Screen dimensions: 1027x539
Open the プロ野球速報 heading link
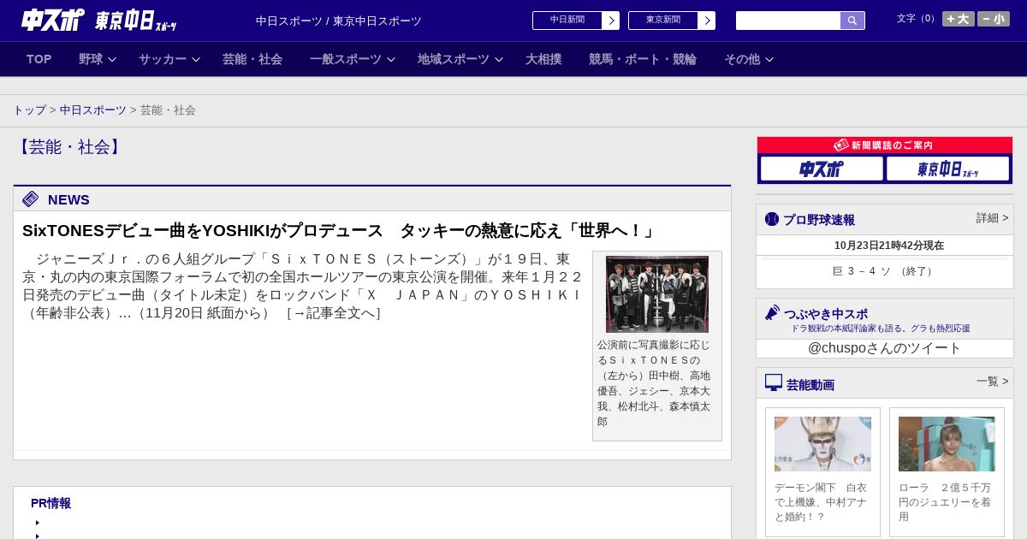pos(819,220)
